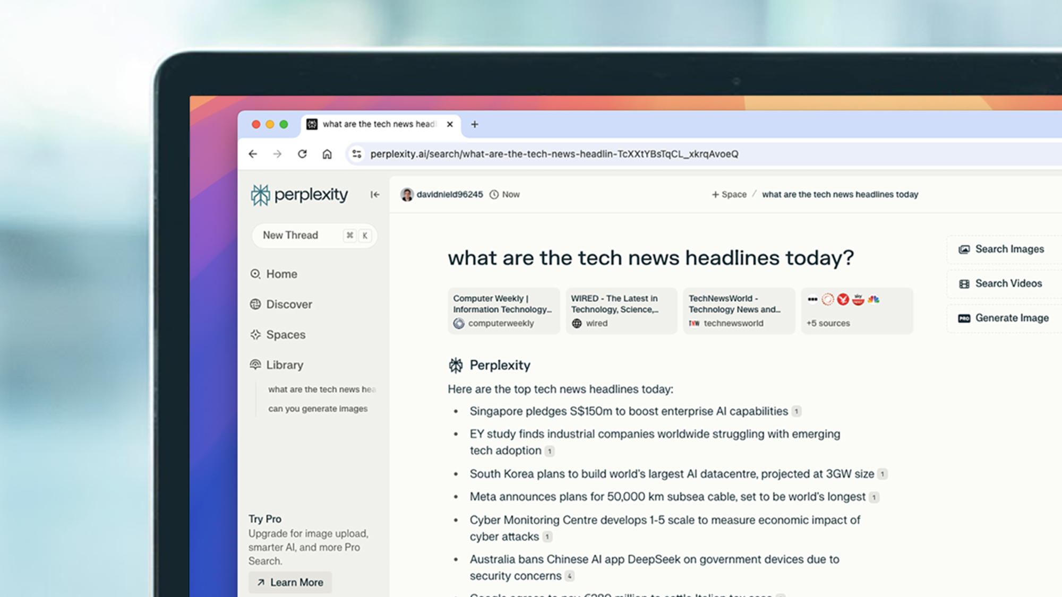Screen dimensions: 1062x597
Task: Click the Search Videos film icon
Action: [x=964, y=284]
